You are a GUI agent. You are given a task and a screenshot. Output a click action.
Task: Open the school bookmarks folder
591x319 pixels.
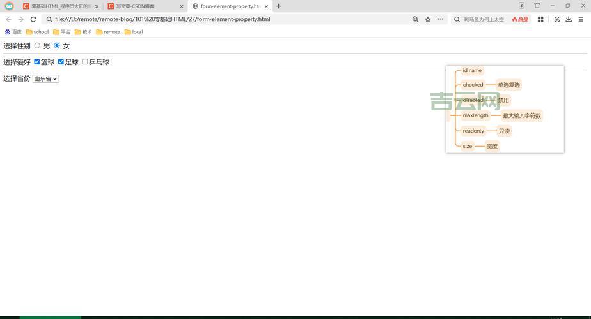[37, 32]
